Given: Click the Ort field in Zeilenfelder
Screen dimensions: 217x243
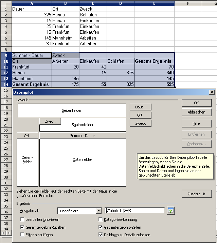Looking at the screenshot, I should click(x=27, y=136).
